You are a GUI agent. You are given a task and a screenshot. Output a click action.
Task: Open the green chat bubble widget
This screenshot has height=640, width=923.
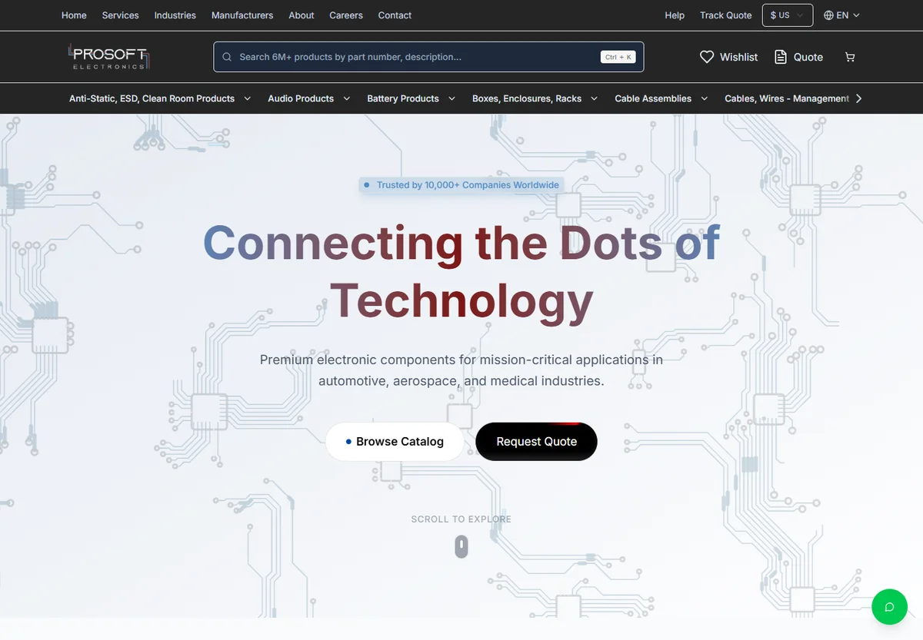889,607
